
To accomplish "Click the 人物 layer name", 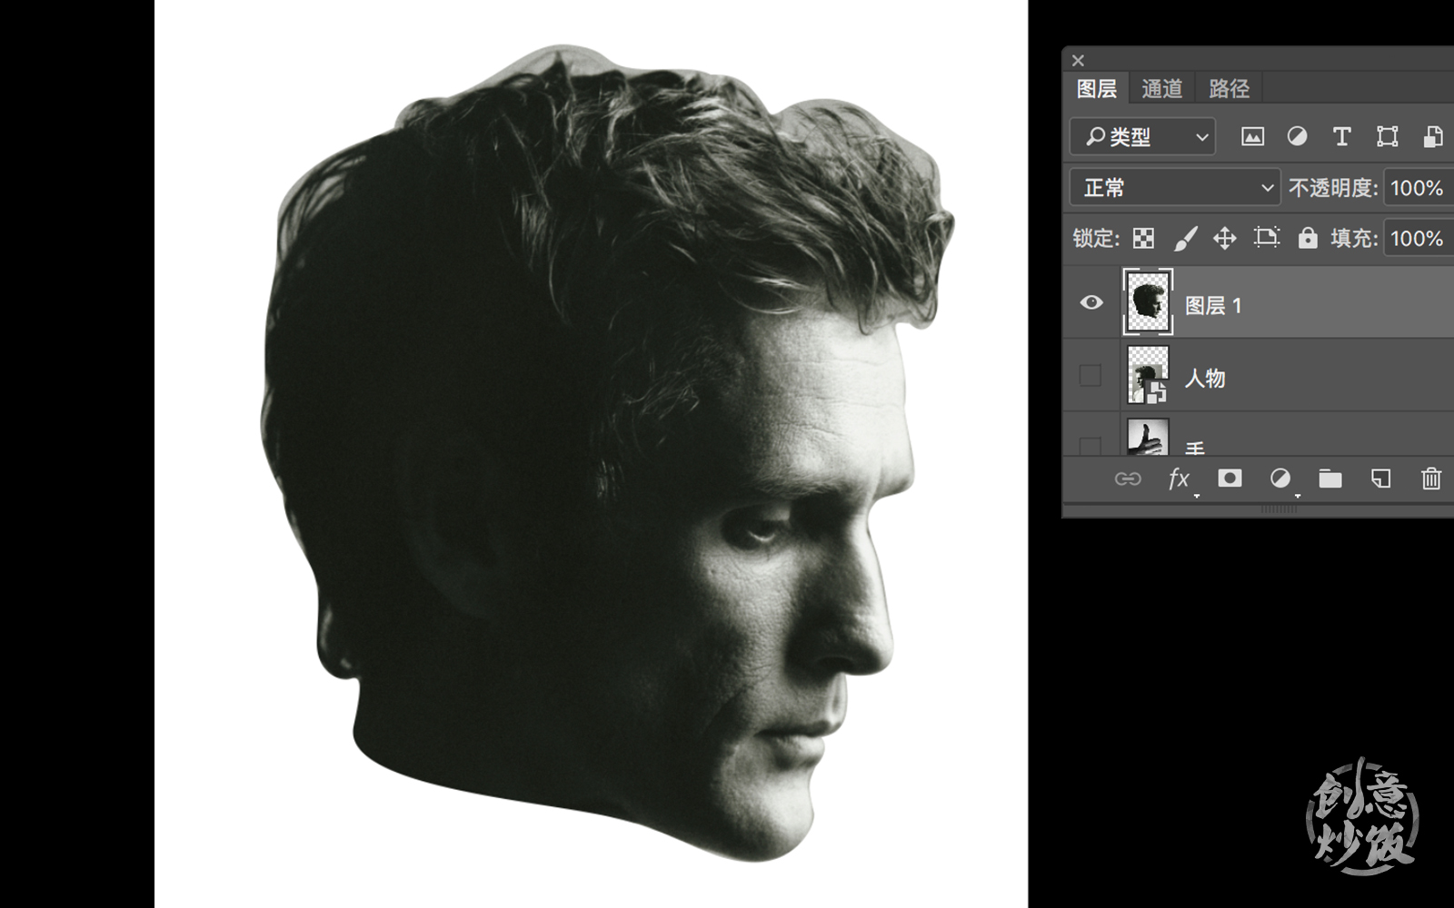I will (x=1205, y=378).
